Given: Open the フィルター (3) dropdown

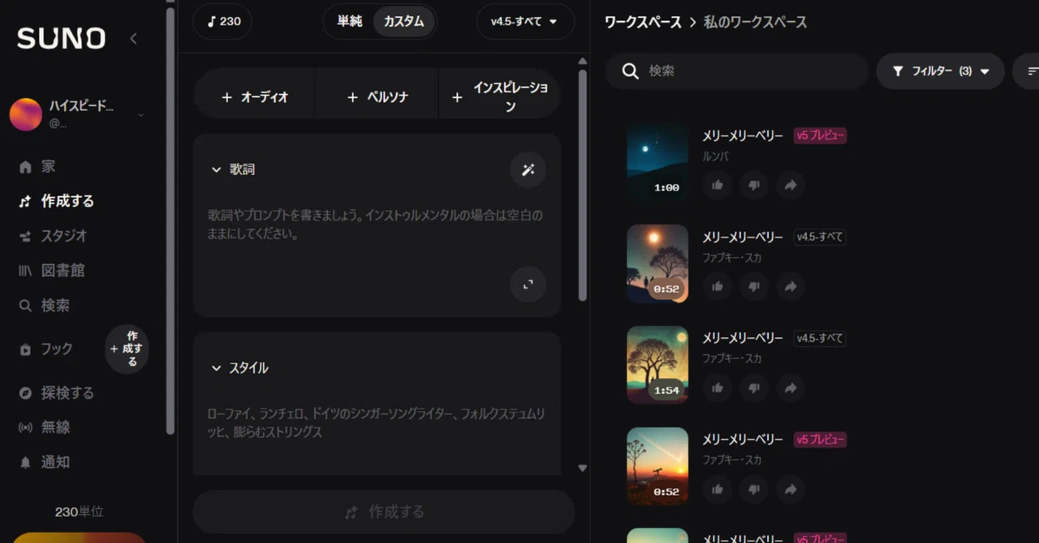Looking at the screenshot, I should (x=940, y=71).
